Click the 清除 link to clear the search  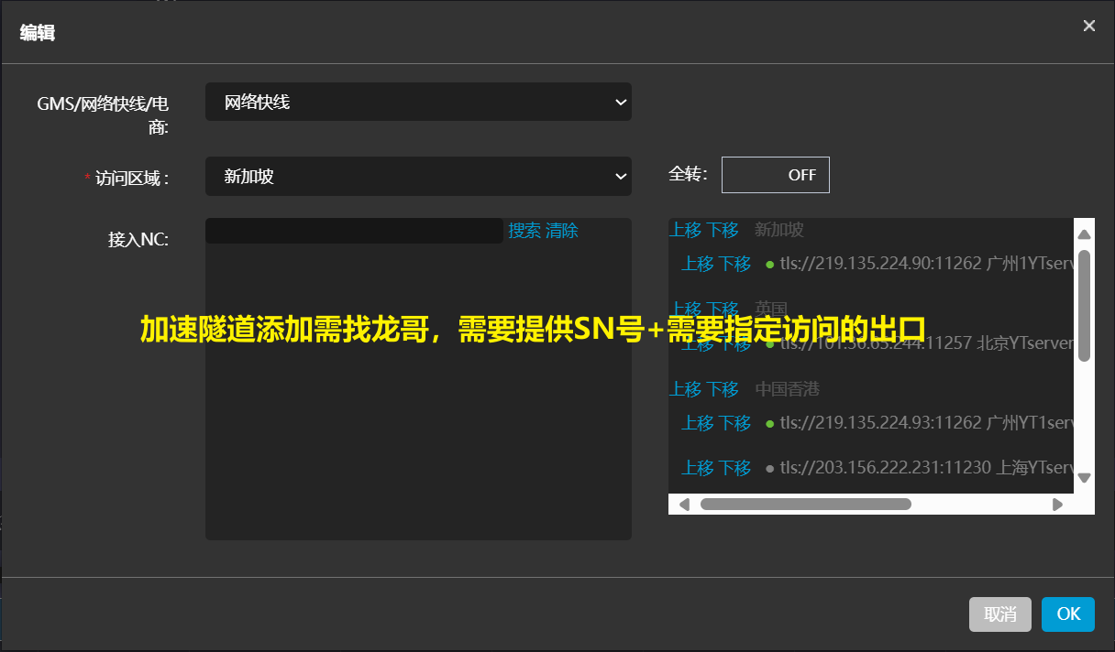[x=563, y=231]
